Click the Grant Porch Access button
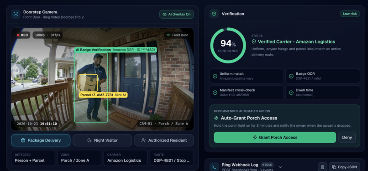Screen dimensions: 368x171 275,138
